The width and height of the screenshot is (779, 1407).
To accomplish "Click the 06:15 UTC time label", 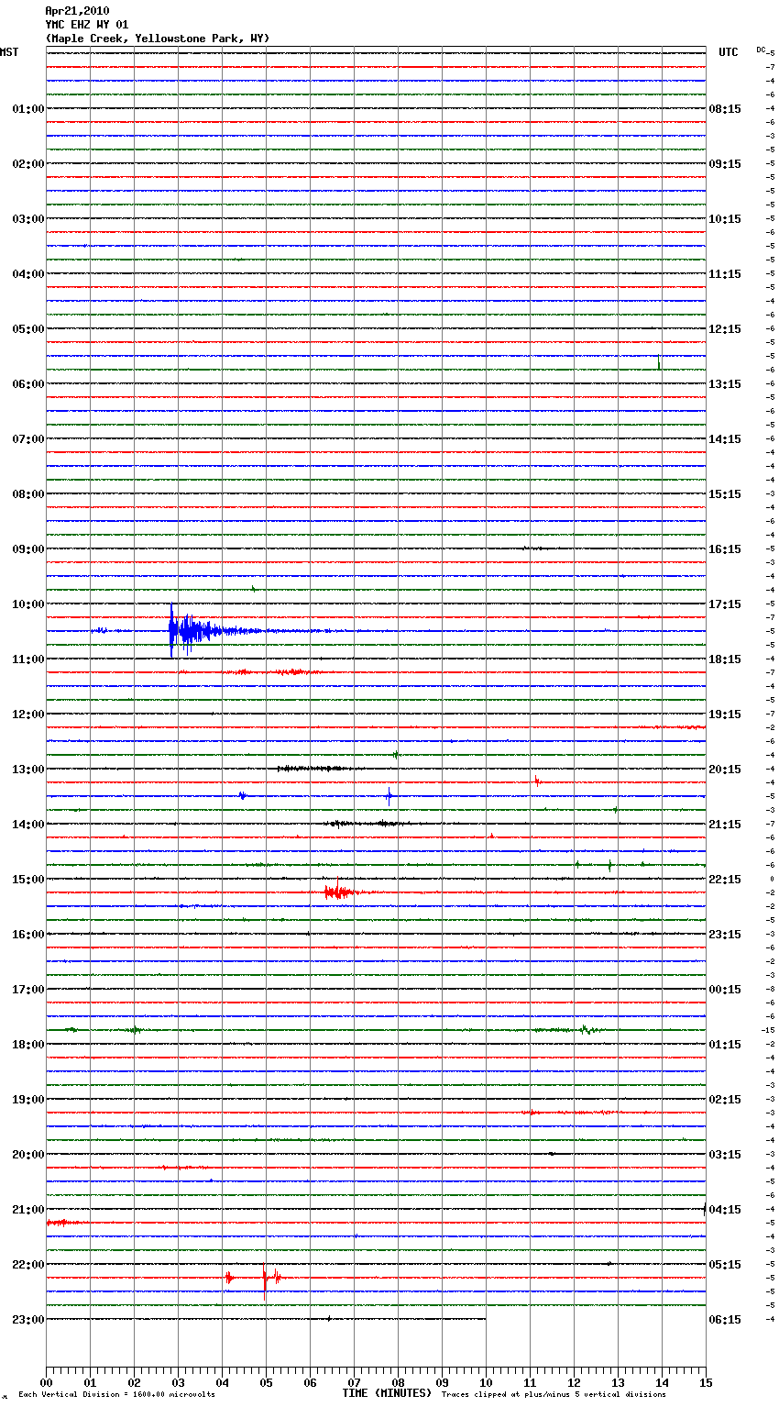I will 725,1320.
